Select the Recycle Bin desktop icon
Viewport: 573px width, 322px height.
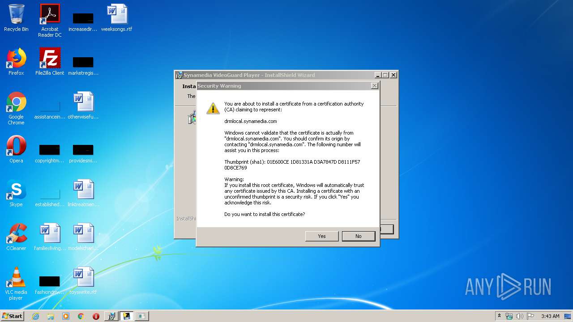point(16,18)
